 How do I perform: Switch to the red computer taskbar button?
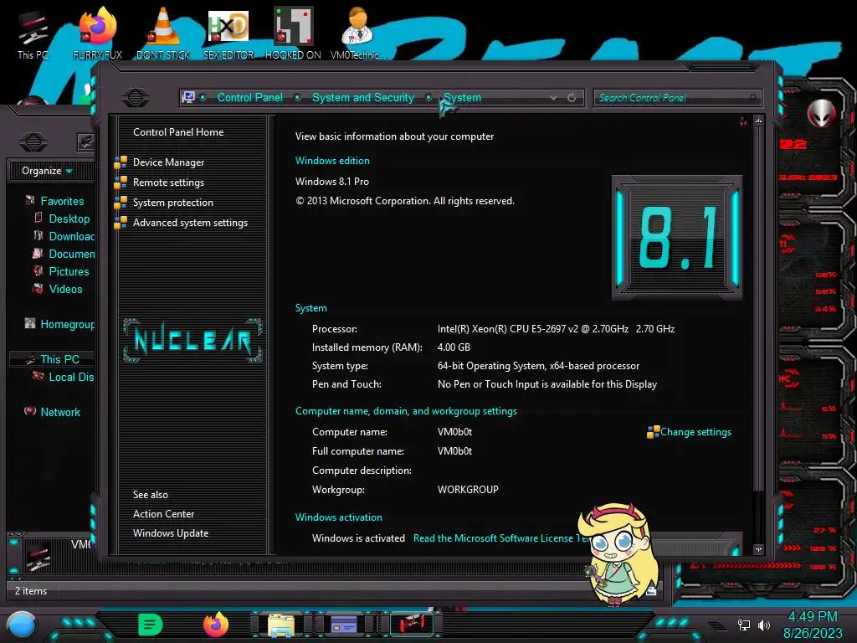click(411, 625)
